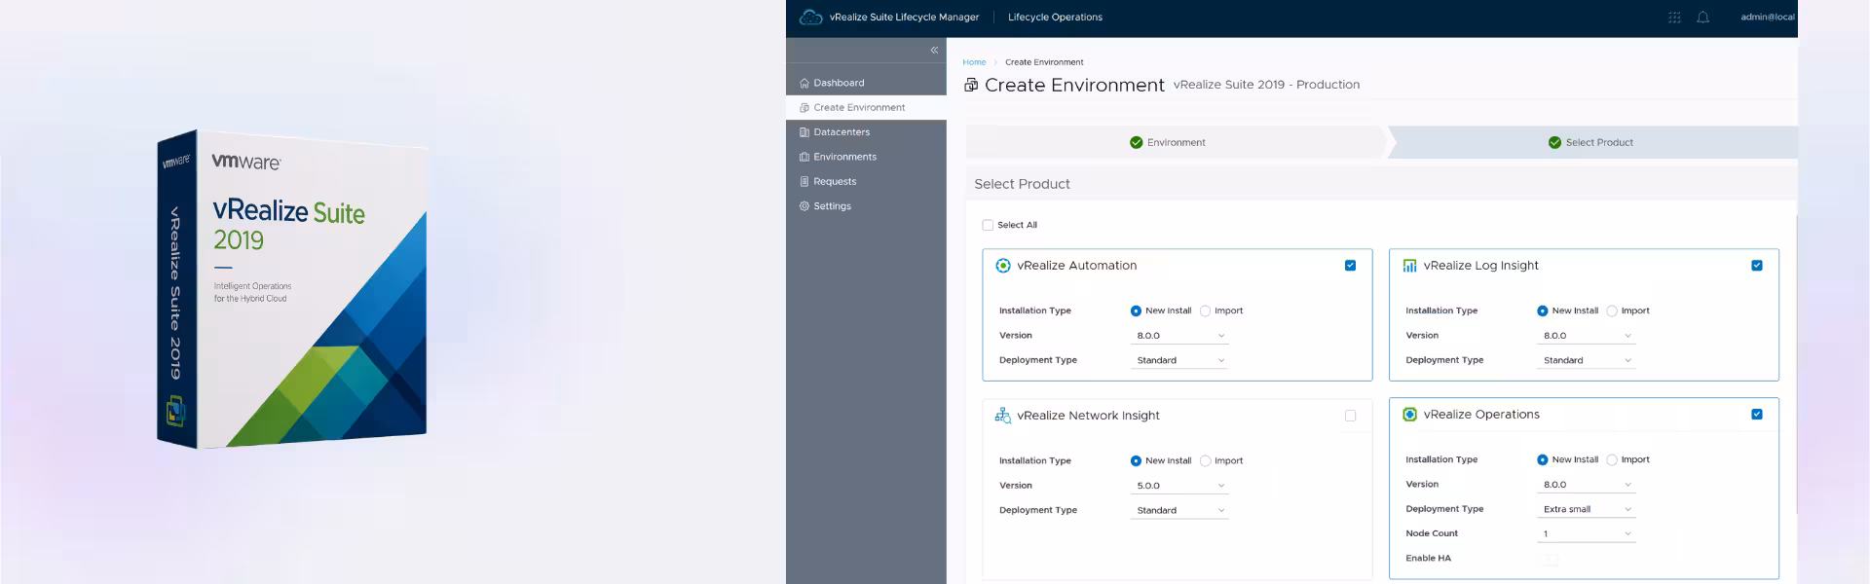Select Import radio for vRealize Log Insight
The width and height of the screenshot is (1870, 584).
(x=1612, y=311)
